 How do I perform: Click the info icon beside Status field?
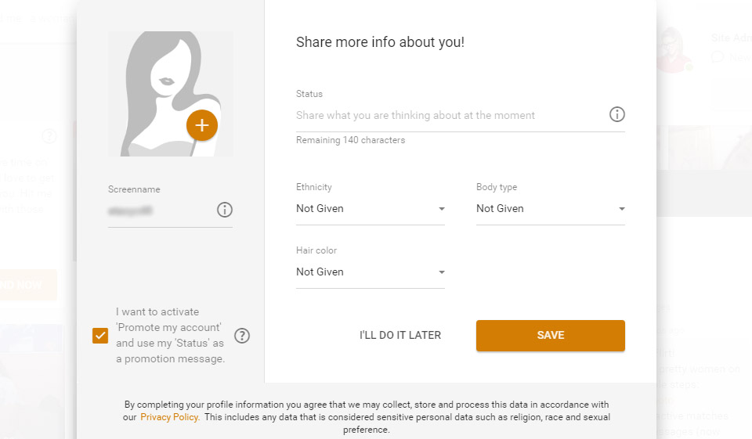point(616,115)
